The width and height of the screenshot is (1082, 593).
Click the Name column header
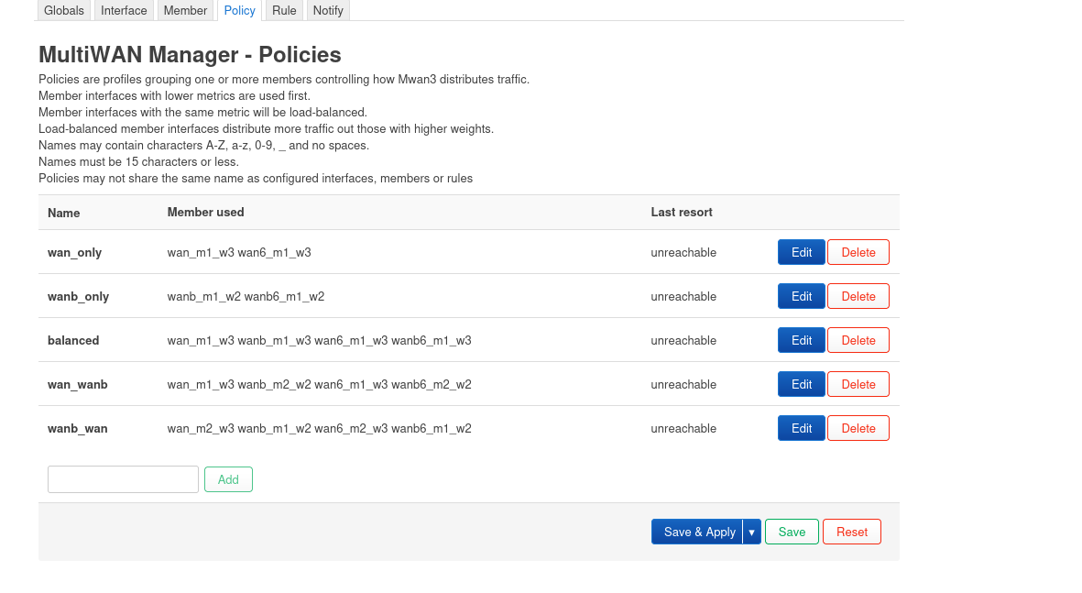(63, 213)
